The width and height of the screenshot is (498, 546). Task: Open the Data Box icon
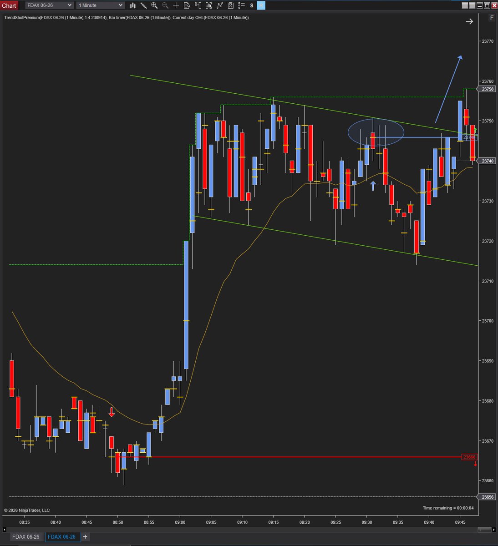tap(187, 5)
